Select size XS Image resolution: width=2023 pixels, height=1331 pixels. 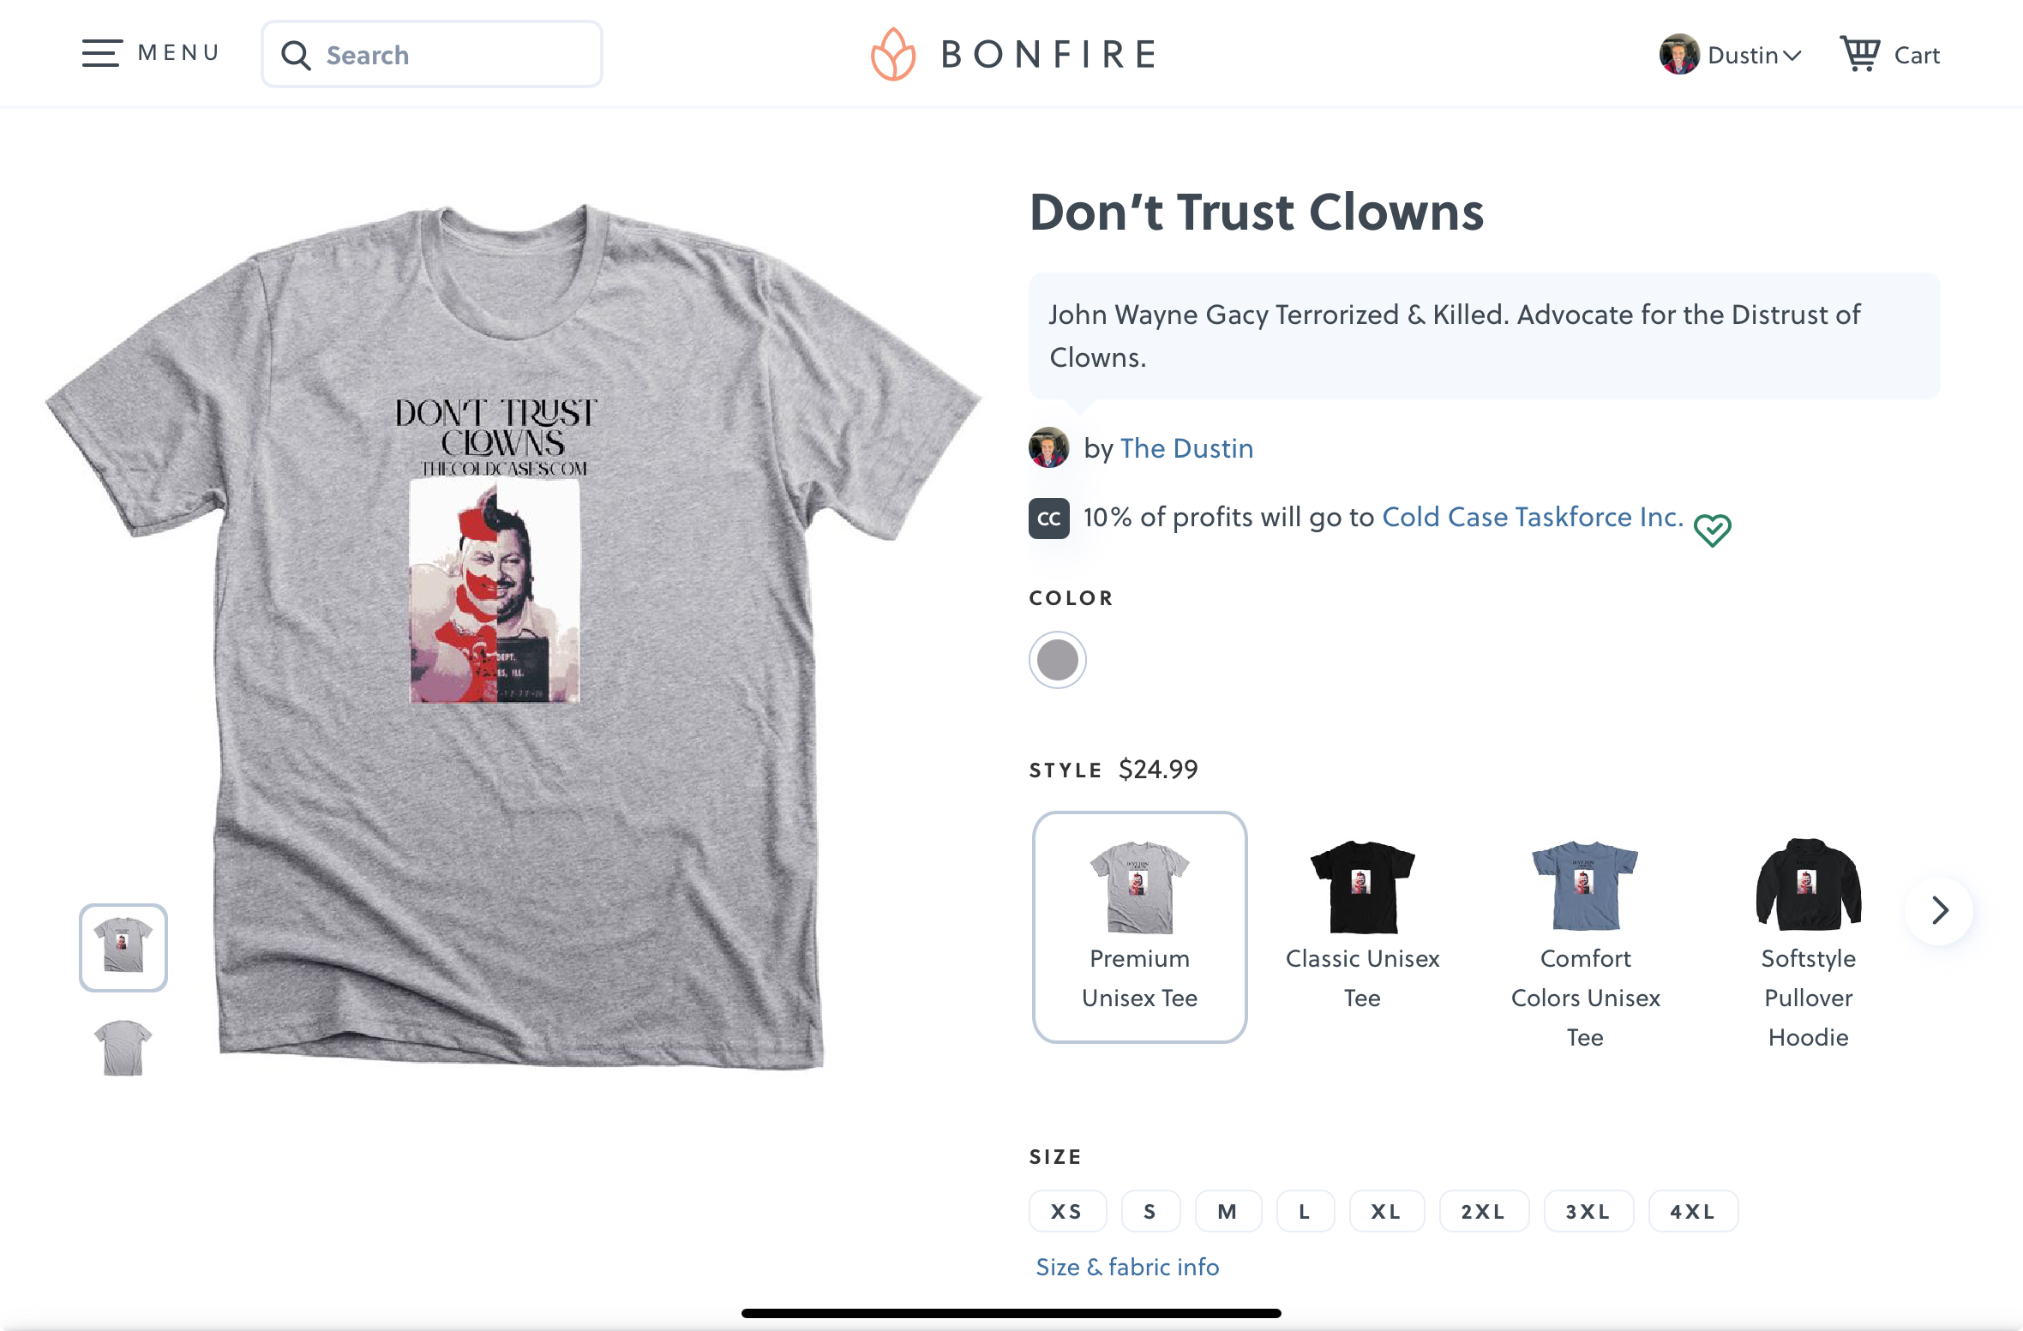[1067, 1211]
